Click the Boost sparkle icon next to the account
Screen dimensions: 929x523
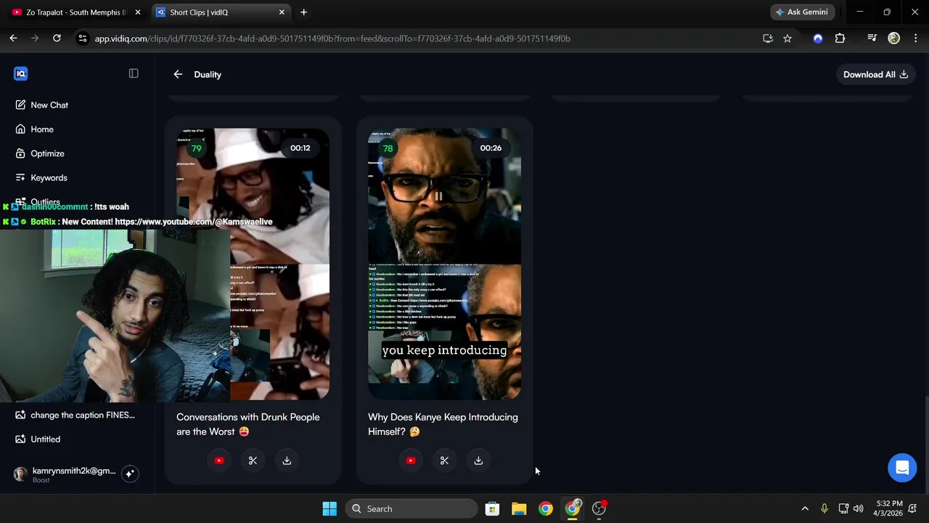pyautogui.click(x=130, y=474)
